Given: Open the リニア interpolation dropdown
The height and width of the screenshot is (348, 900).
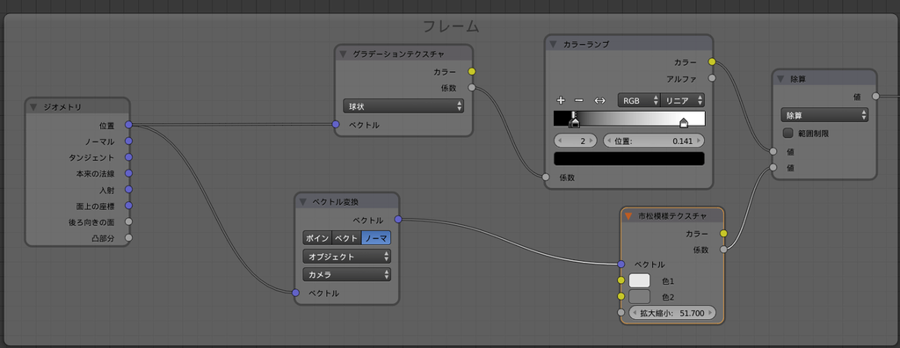Looking at the screenshot, I should point(682,100).
